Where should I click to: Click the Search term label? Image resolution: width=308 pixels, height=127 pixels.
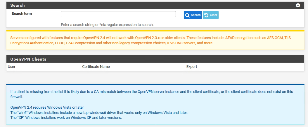tap(22, 14)
